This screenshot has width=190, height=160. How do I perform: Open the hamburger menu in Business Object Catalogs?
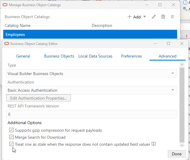172,17
